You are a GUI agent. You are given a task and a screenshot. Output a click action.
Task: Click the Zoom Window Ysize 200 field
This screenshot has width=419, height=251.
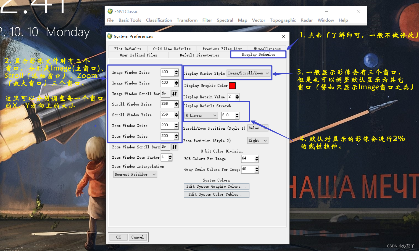point(167,136)
